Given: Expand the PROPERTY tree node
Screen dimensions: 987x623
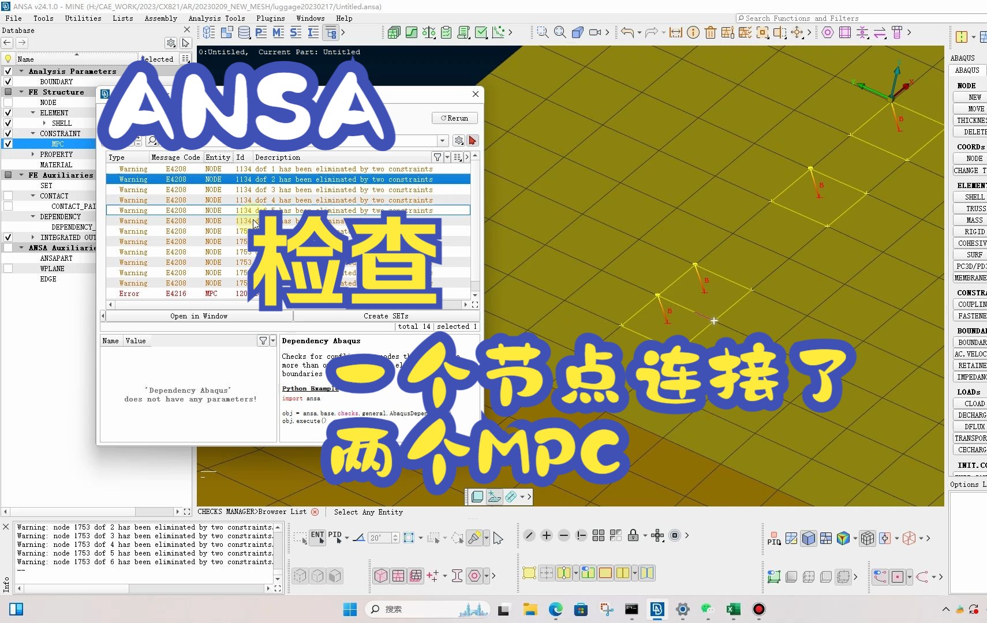Looking at the screenshot, I should coord(33,155).
